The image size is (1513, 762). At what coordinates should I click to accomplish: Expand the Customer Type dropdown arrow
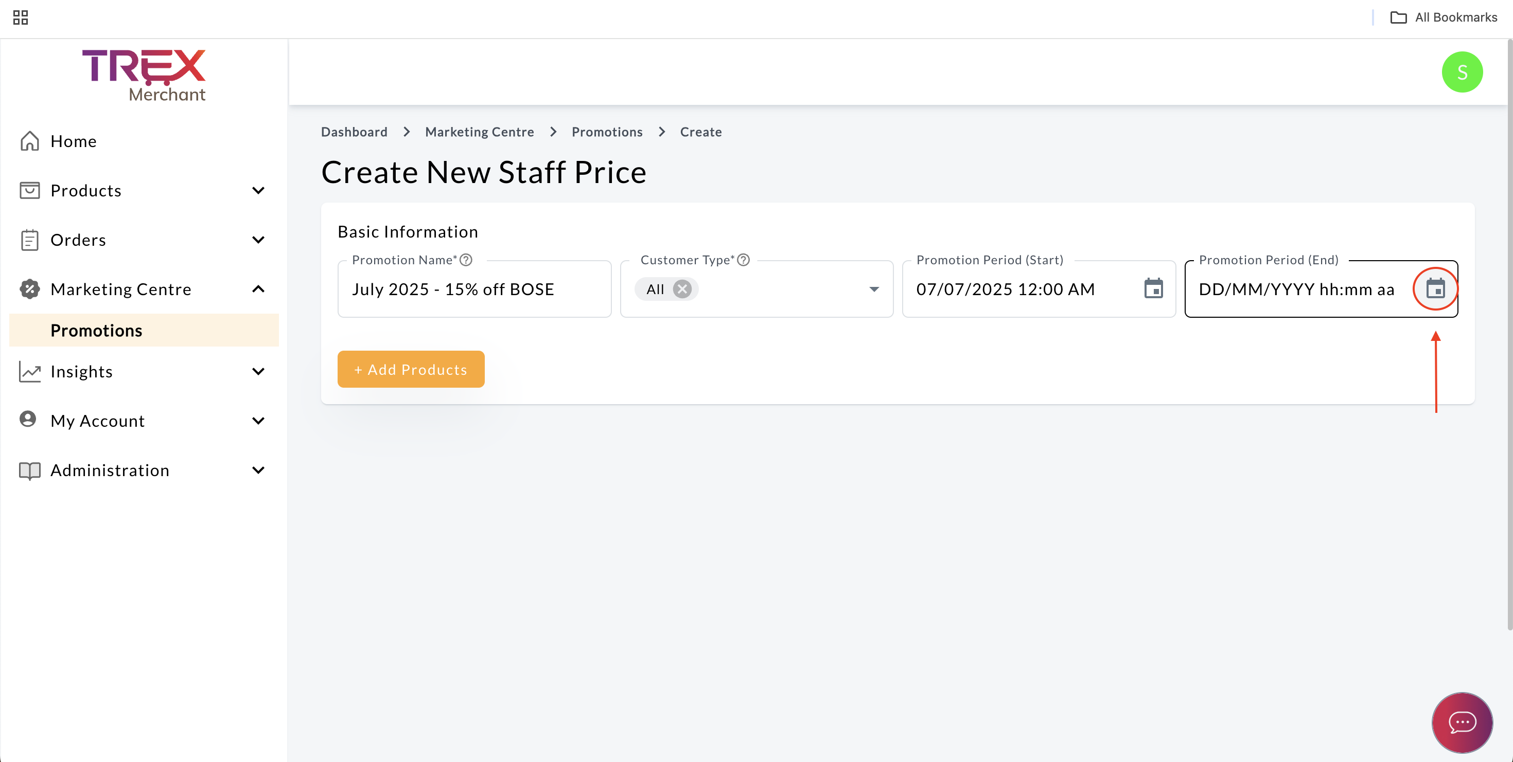point(873,289)
